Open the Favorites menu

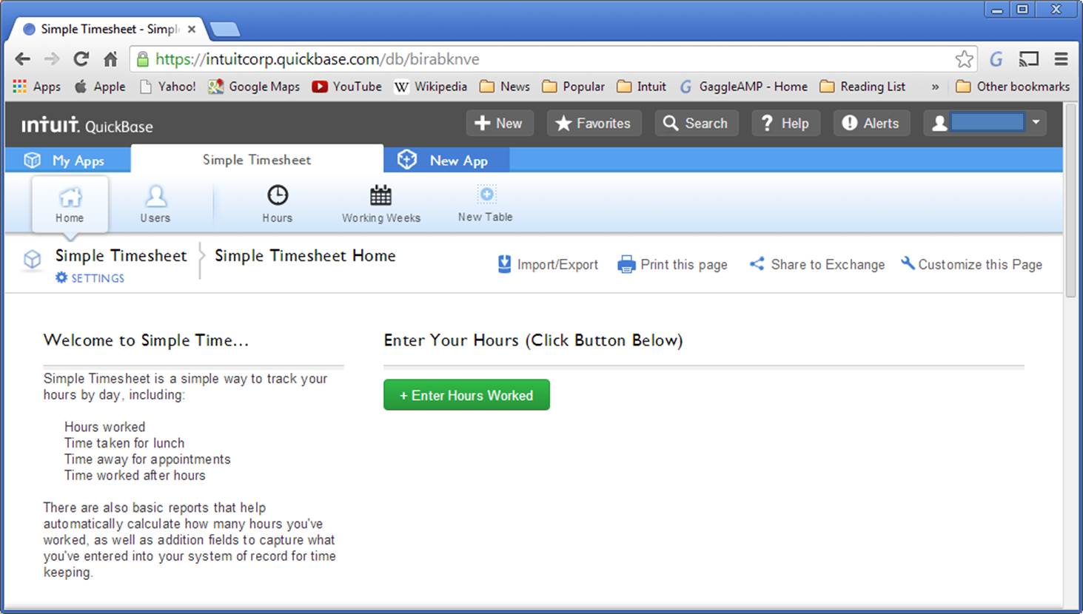[594, 124]
